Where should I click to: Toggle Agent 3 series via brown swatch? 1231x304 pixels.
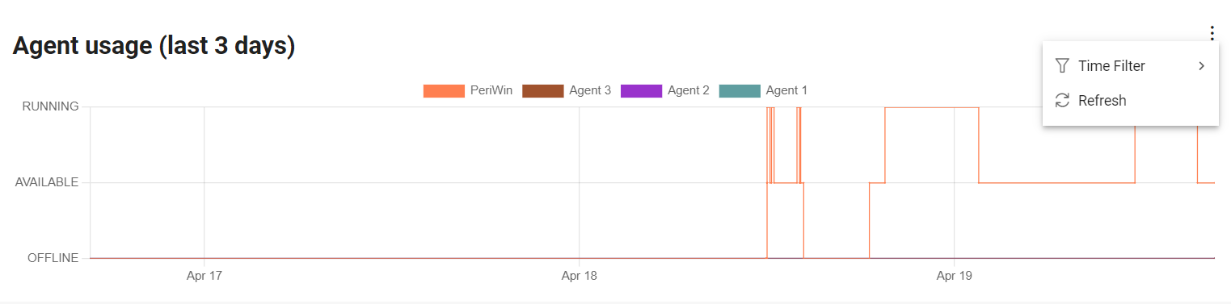tap(542, 91)
